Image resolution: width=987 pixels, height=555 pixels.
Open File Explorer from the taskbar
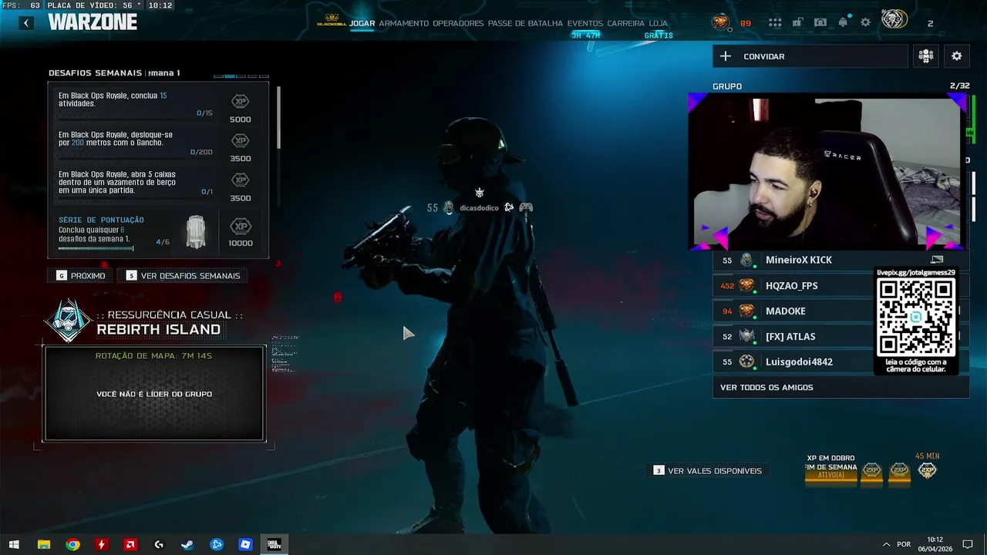coord(44,544)
